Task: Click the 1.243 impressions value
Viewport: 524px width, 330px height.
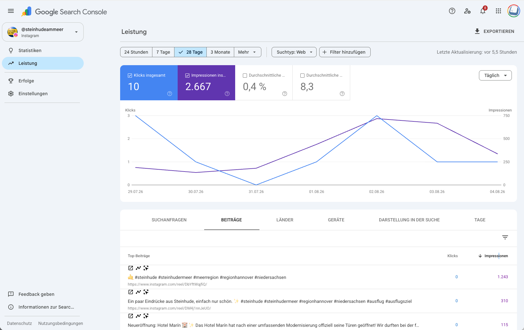Action: 503,277
